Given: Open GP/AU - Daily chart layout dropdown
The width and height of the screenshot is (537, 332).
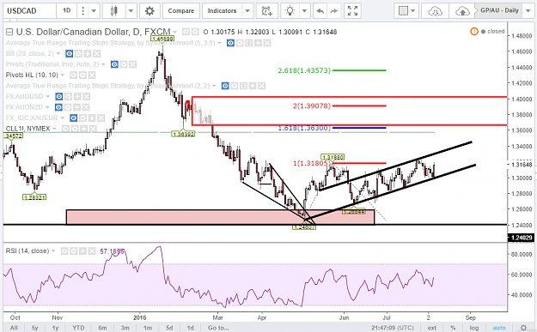Looking at the screenshot, I should 528,11.
